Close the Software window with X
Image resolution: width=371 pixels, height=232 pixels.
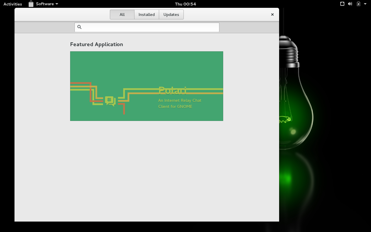(x=272, y=14)
